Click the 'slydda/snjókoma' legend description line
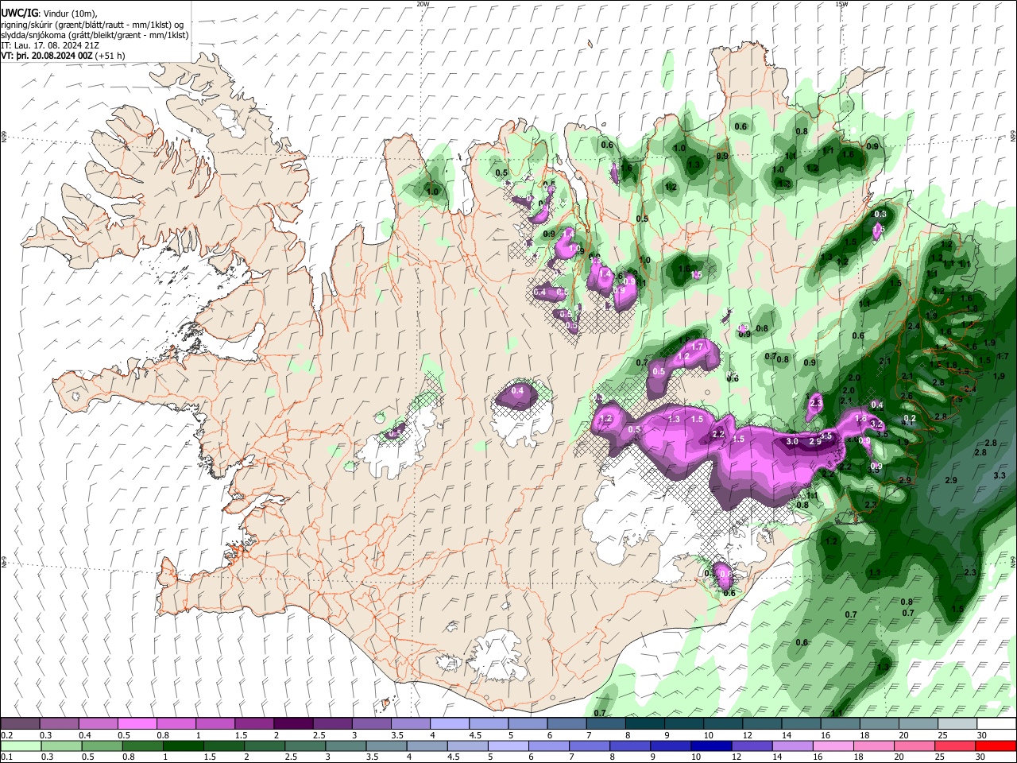This screenshot has height=763, width=1017. pos(95,35)
